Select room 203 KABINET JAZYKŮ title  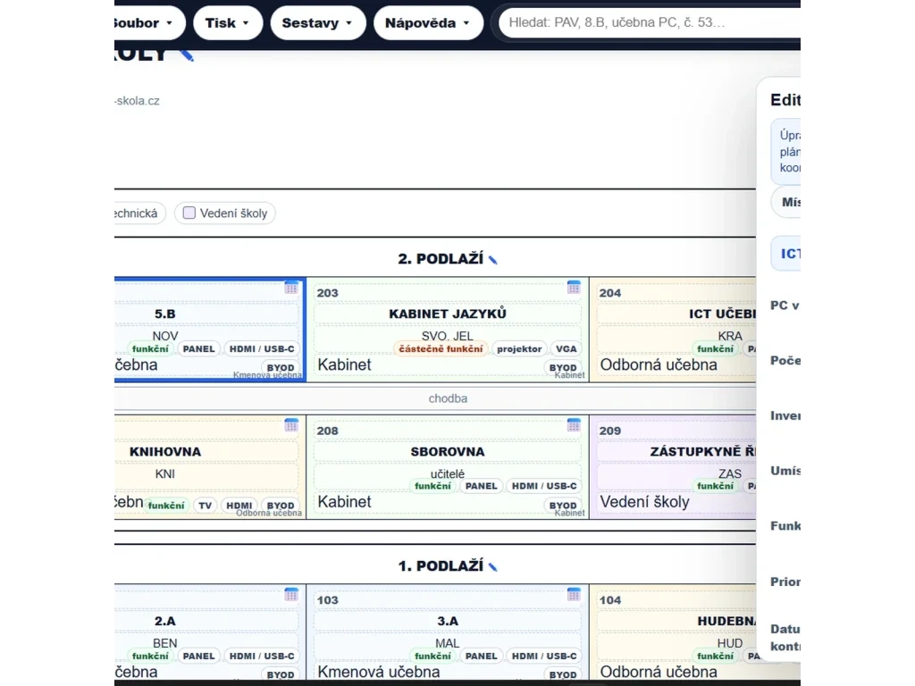click(x=448, y=314)
